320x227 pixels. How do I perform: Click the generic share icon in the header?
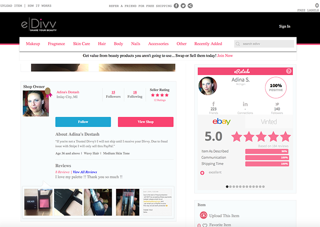[190, 6]
